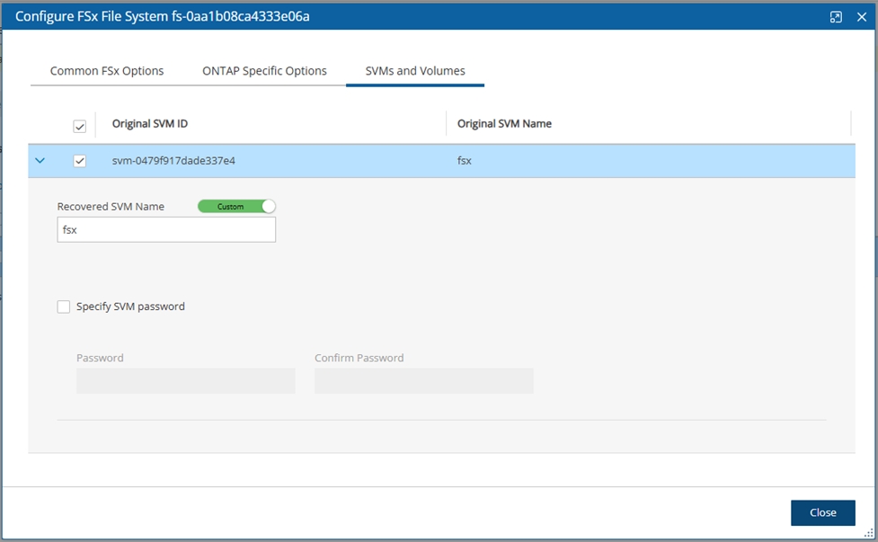Click the Original SVM Name column header
Image resolution: width=878 pixels, height=542 pixels.
click(504, 124)
